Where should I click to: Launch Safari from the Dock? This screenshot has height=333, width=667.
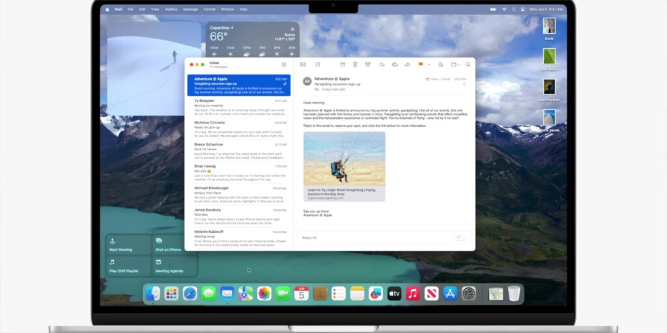point(190,293)
